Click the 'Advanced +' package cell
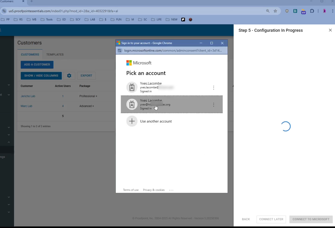Viewport: 335px width, 228px height. [87, 106]
